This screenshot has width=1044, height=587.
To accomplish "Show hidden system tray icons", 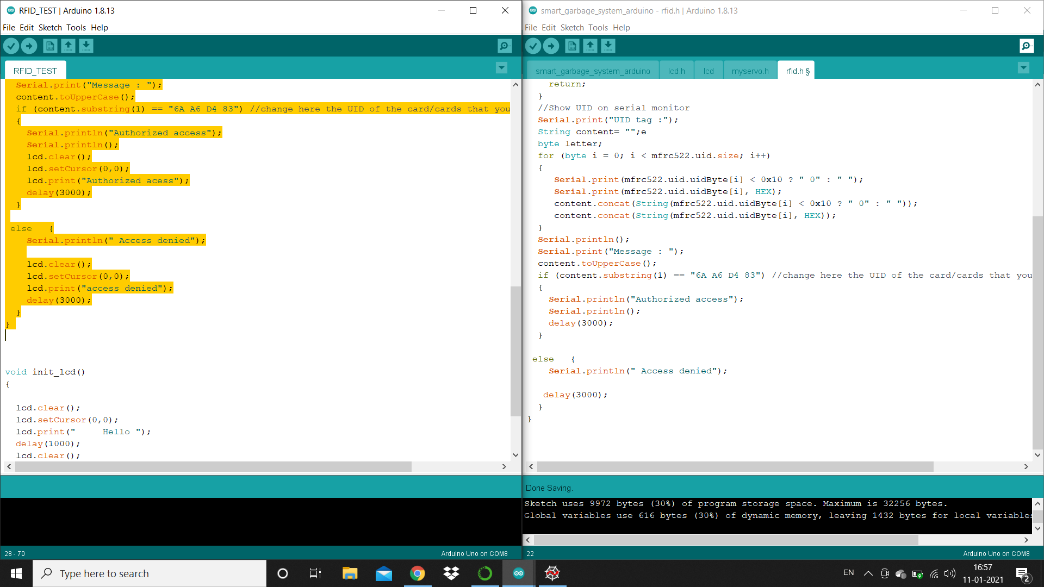I will pos(868,573).
